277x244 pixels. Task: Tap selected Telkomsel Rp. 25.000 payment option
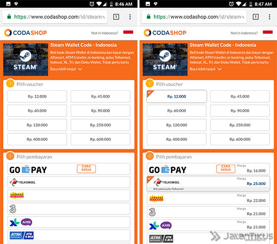(x=208, y=184)
